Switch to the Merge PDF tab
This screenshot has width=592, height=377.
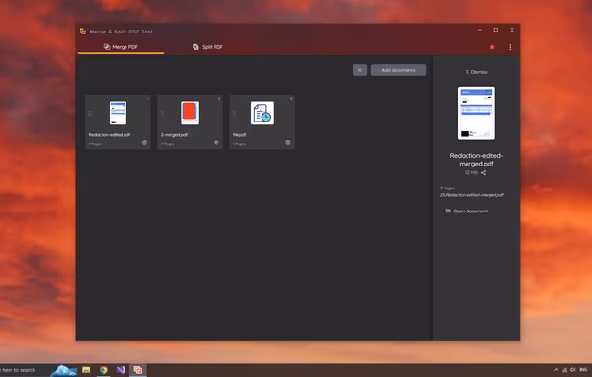tap(121, 47)
